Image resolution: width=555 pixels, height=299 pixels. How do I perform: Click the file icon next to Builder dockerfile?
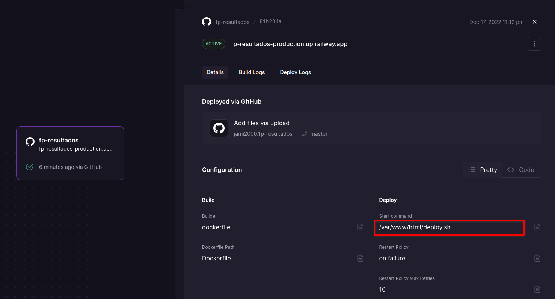pyautogui.click(x=360, y=227)
